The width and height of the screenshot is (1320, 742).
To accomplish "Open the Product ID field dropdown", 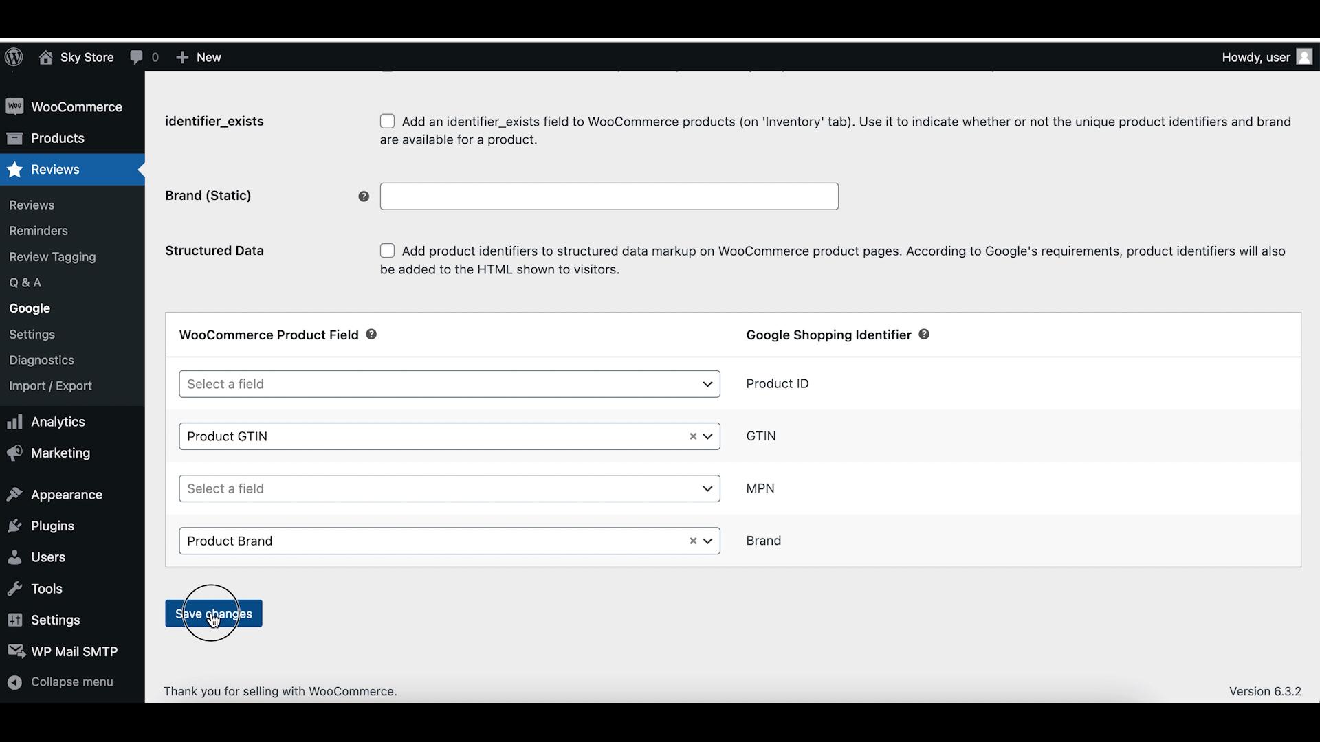I will click(450, 384).
